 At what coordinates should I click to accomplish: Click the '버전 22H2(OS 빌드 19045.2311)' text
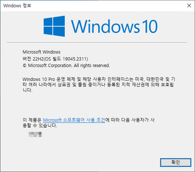[55, 59]
